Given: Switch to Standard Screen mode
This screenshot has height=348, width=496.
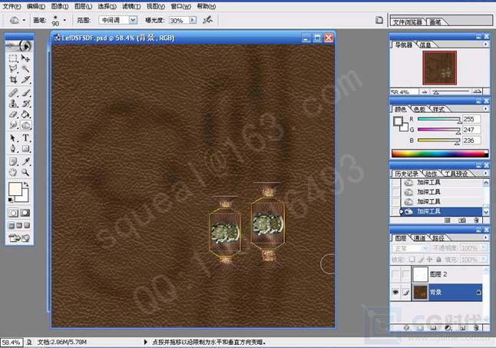Looking at the screenshot, I should click(12, 226).
